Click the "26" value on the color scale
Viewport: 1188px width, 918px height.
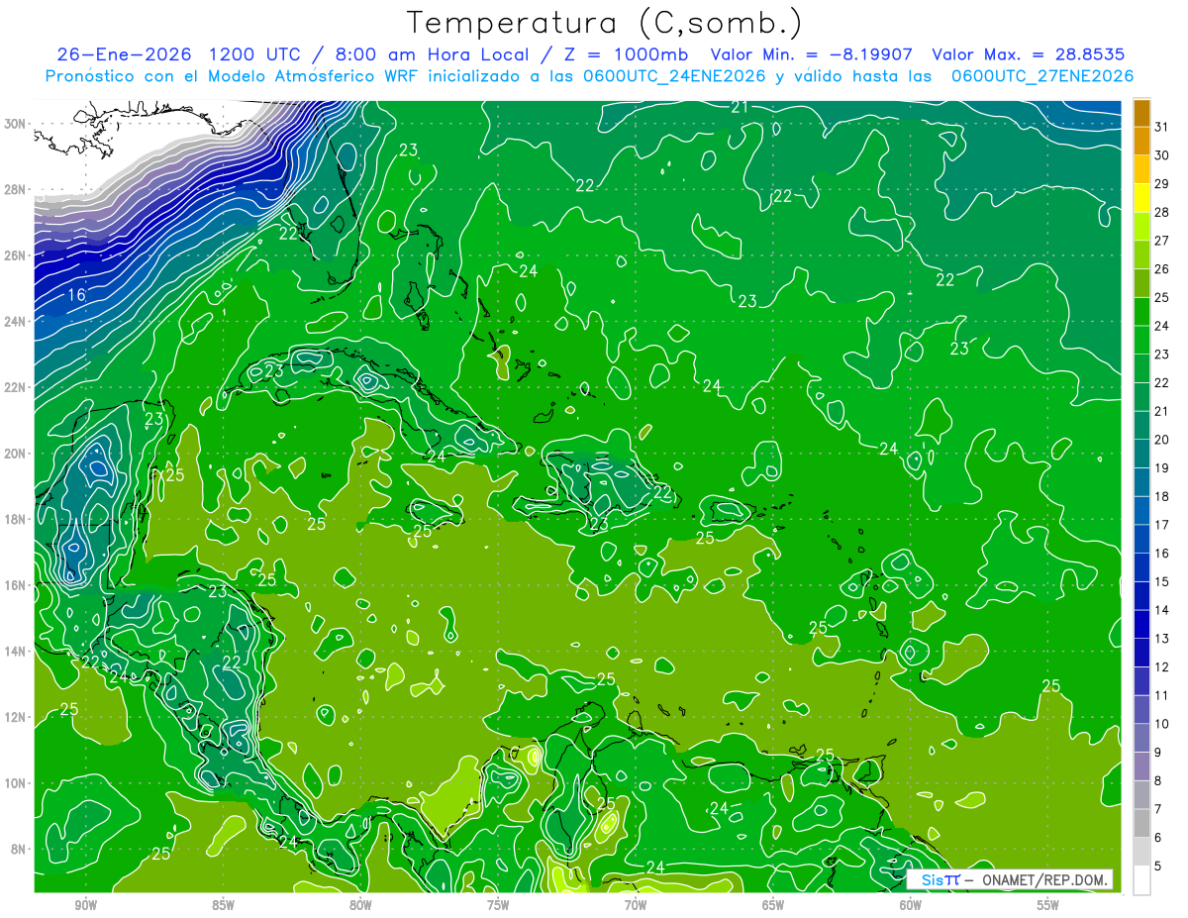coord(1162,268)
